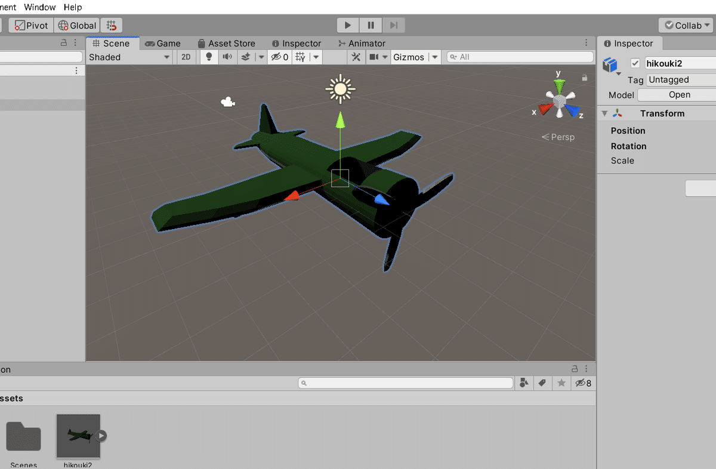Select the directional light sun gizmo
The width and height of the screenshot is (716, 469).
(340, 90)
